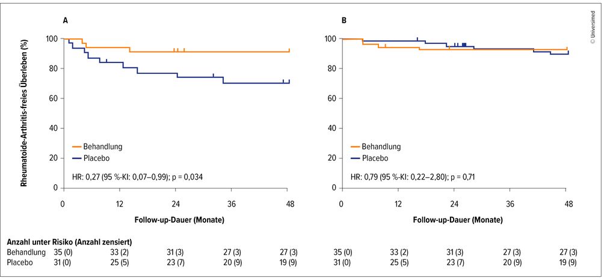Select the Behandlung row label in risk table
Image resolution: width=616 pixels, height=278 pixels.
pyautogui.click(x=26, y=252)
